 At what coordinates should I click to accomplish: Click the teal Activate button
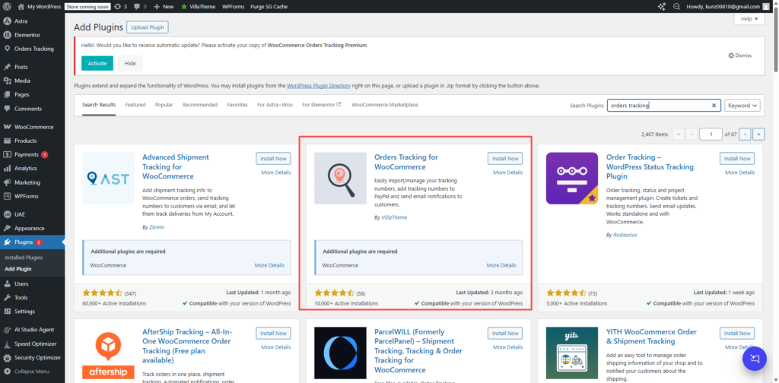tap(97, 64)
